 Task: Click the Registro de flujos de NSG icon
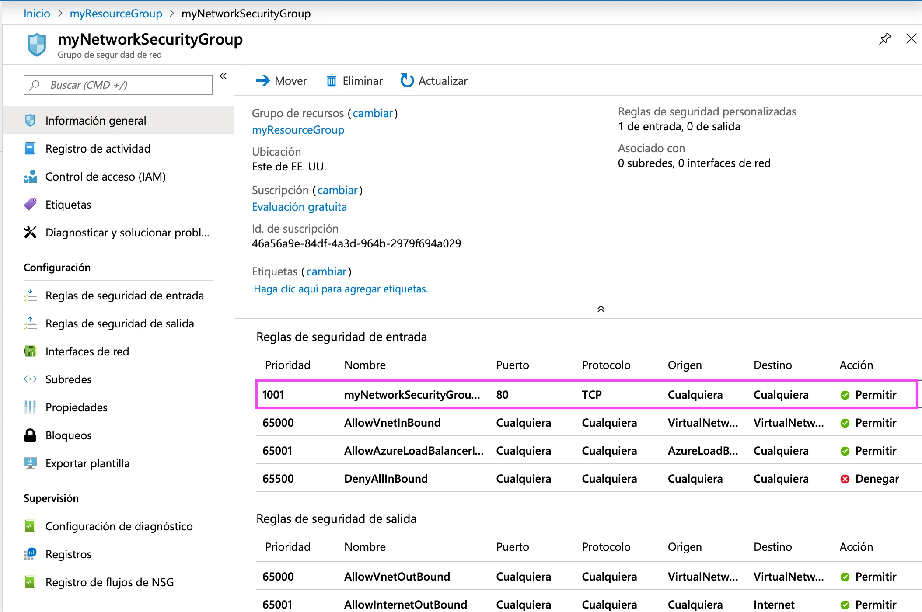30,582
